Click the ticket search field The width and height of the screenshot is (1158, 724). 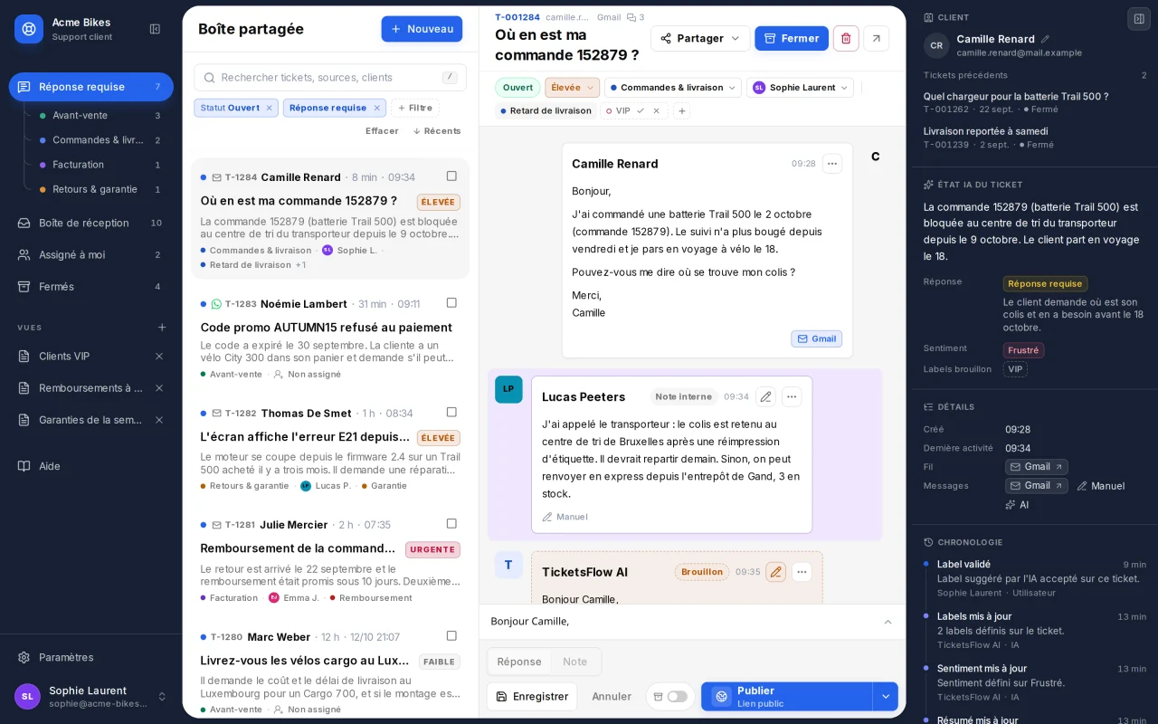330,78
